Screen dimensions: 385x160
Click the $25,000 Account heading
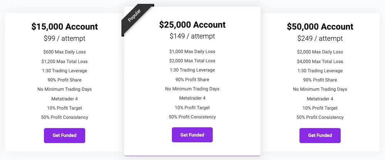192,25
